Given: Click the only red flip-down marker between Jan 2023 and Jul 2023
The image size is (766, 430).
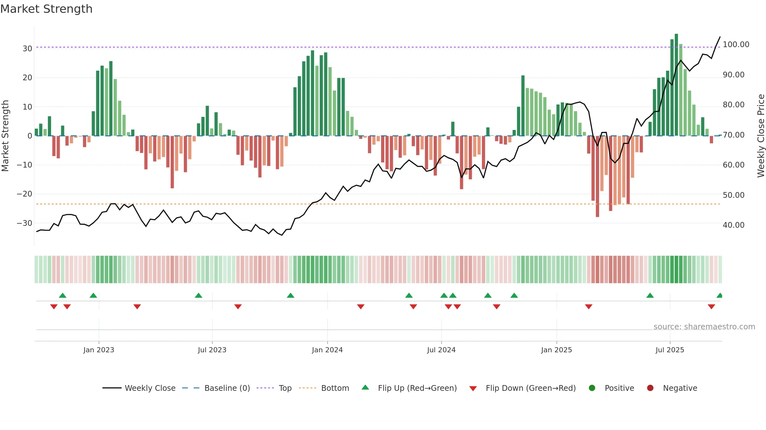Looking at the screenshot, I should click(137, 307).
